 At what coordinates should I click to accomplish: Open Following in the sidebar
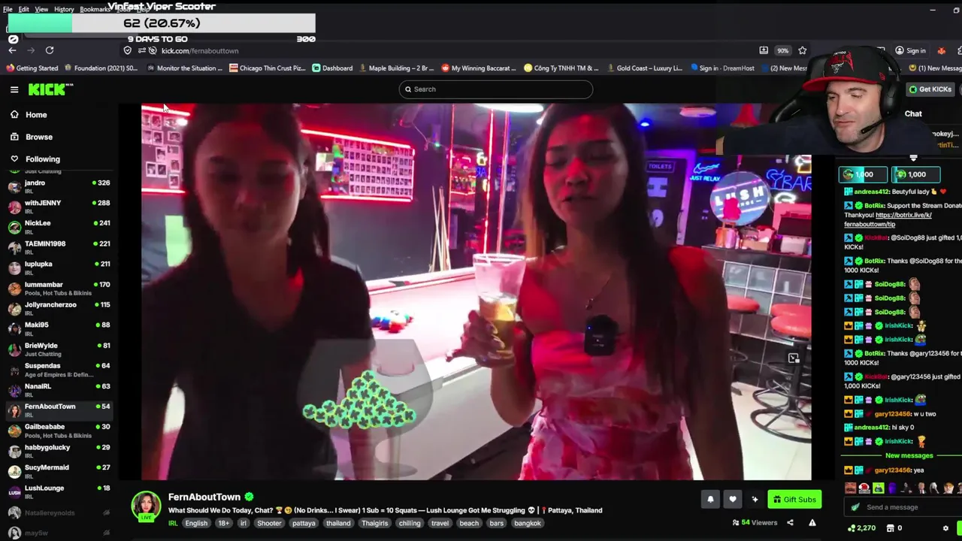pos(43,159)
